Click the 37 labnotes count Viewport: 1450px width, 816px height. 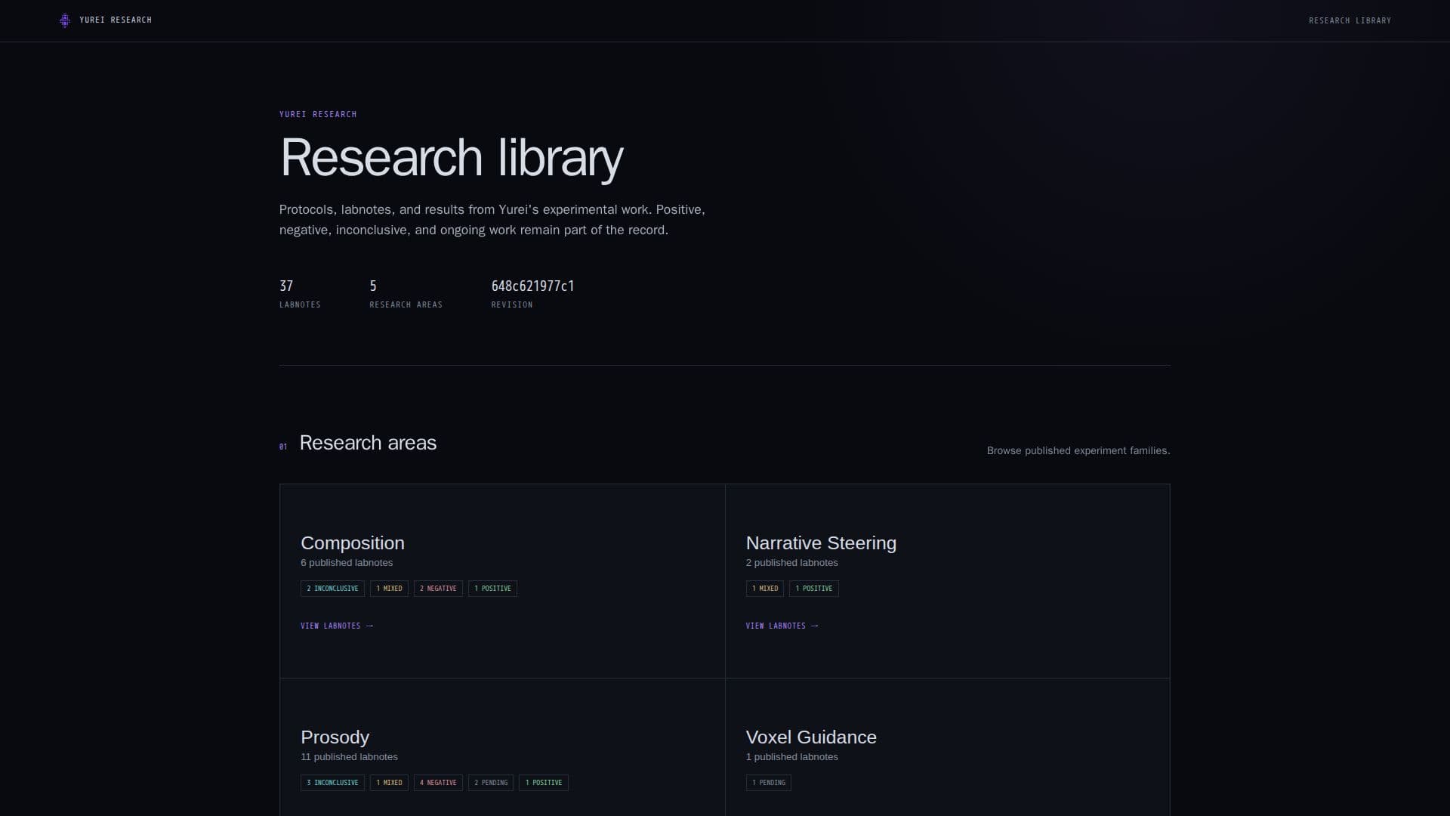pyautogui.click(x=286, y=286)
